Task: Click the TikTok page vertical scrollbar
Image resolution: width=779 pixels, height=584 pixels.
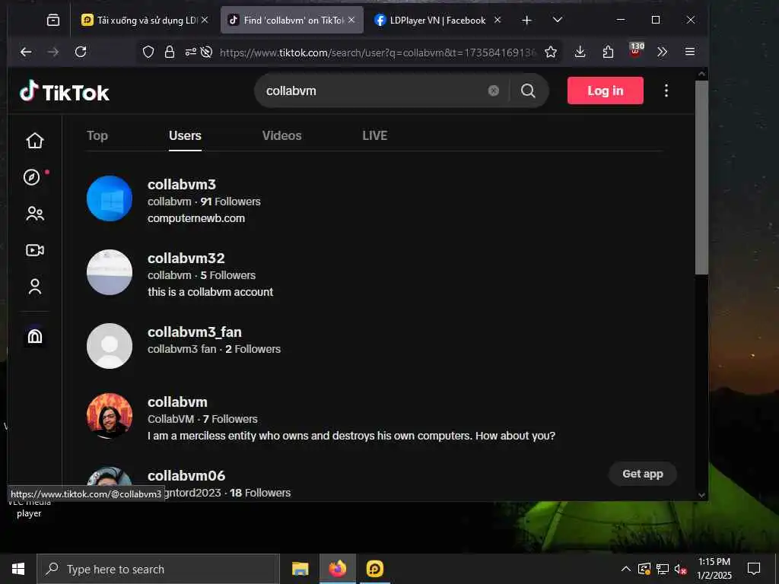Action: [701, 176]
